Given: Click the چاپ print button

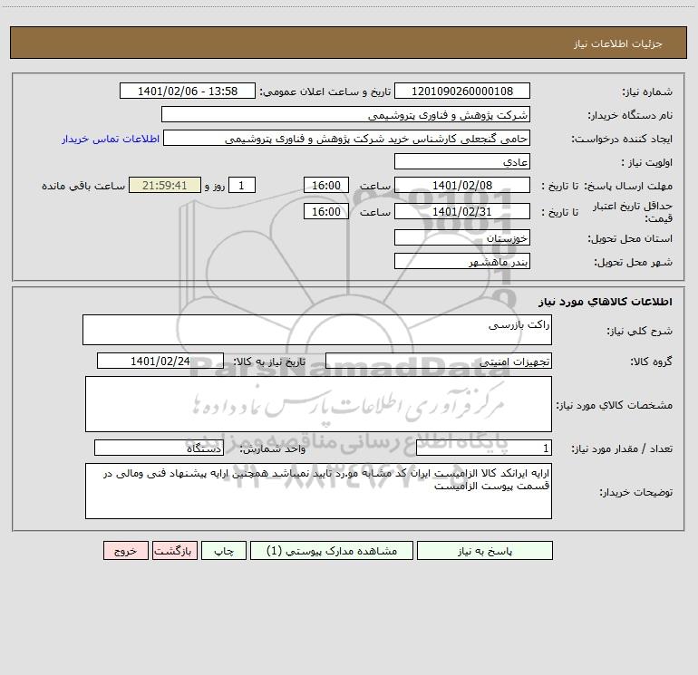Looking at the screenshot, I should [x=224, y=550].
